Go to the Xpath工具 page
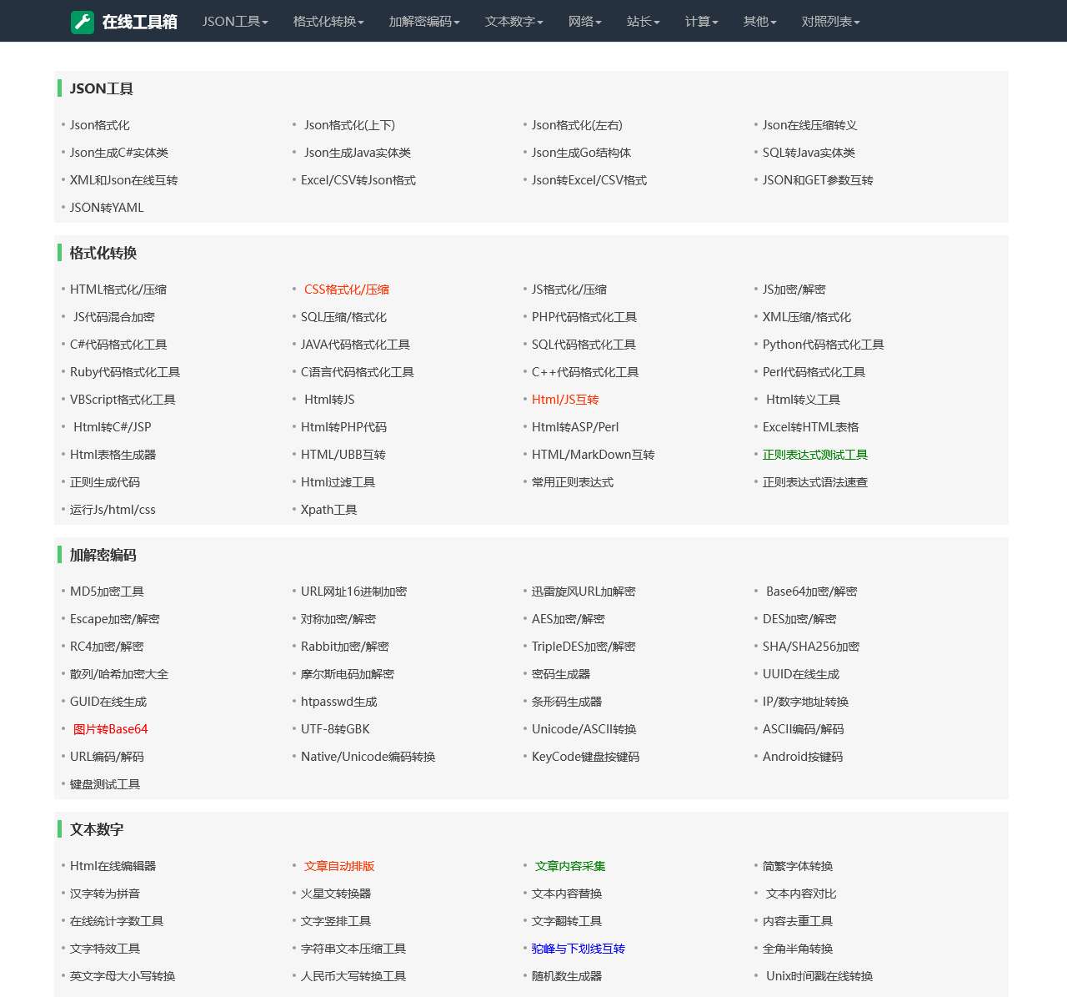 [328, 510]
